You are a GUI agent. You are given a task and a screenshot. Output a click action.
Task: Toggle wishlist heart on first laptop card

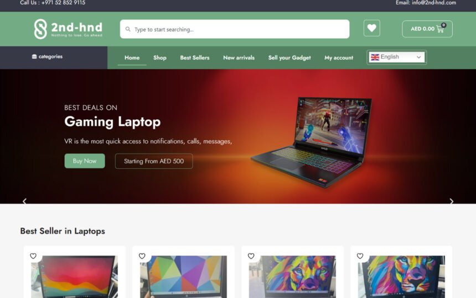point(33,256)
